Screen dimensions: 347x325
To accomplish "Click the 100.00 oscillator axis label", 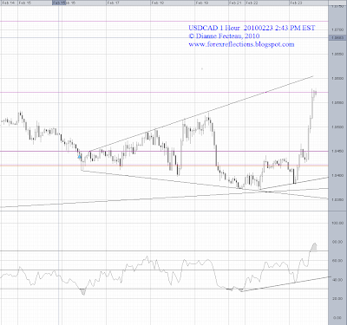I will [337, 223].
